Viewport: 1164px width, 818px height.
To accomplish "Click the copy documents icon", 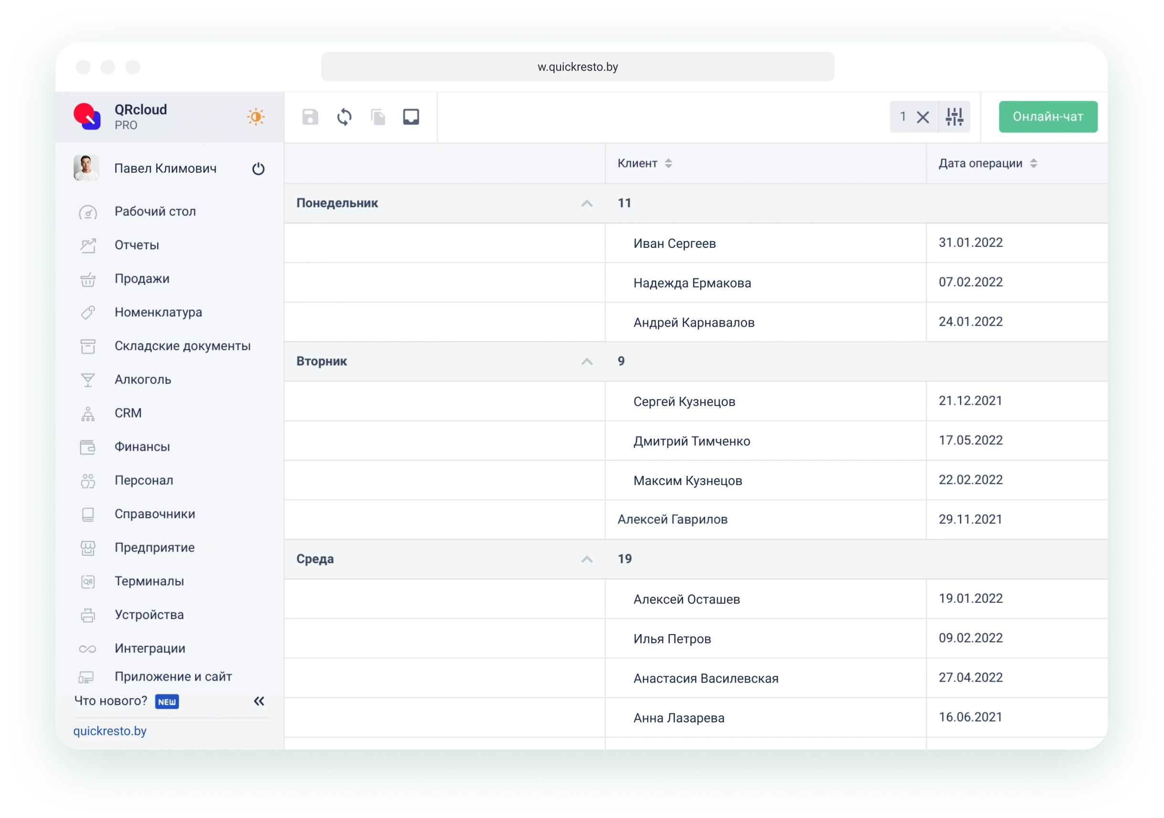I will click(378, 117).
